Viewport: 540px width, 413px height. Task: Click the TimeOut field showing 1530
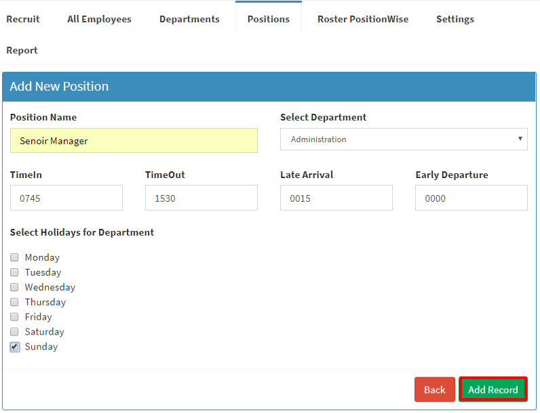201,198
